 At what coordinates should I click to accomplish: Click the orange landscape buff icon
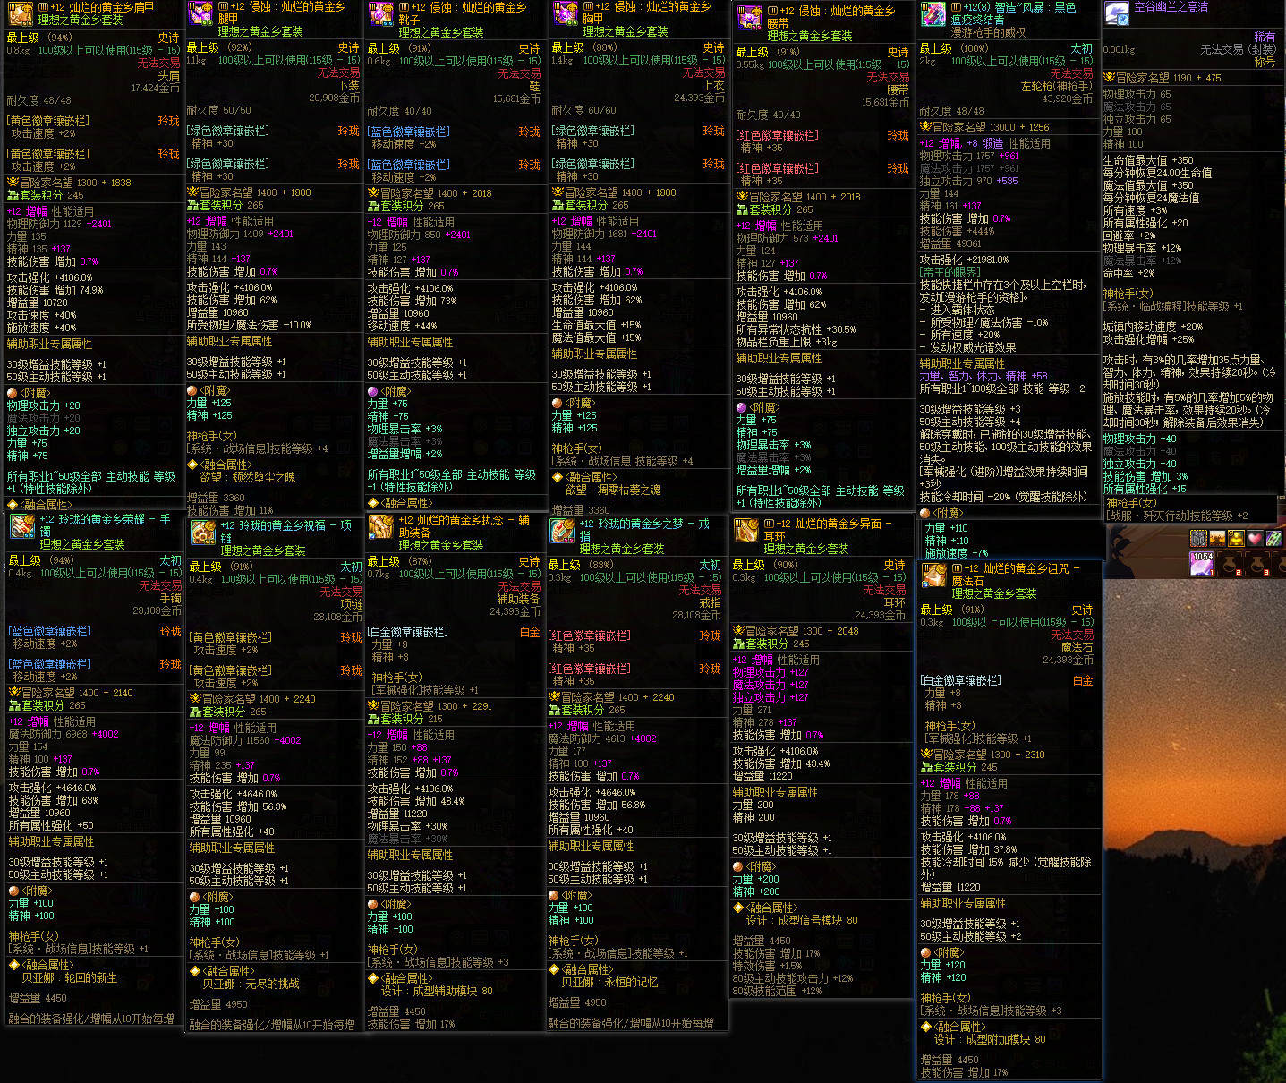pyautogui.click(x=1217, y=538)
